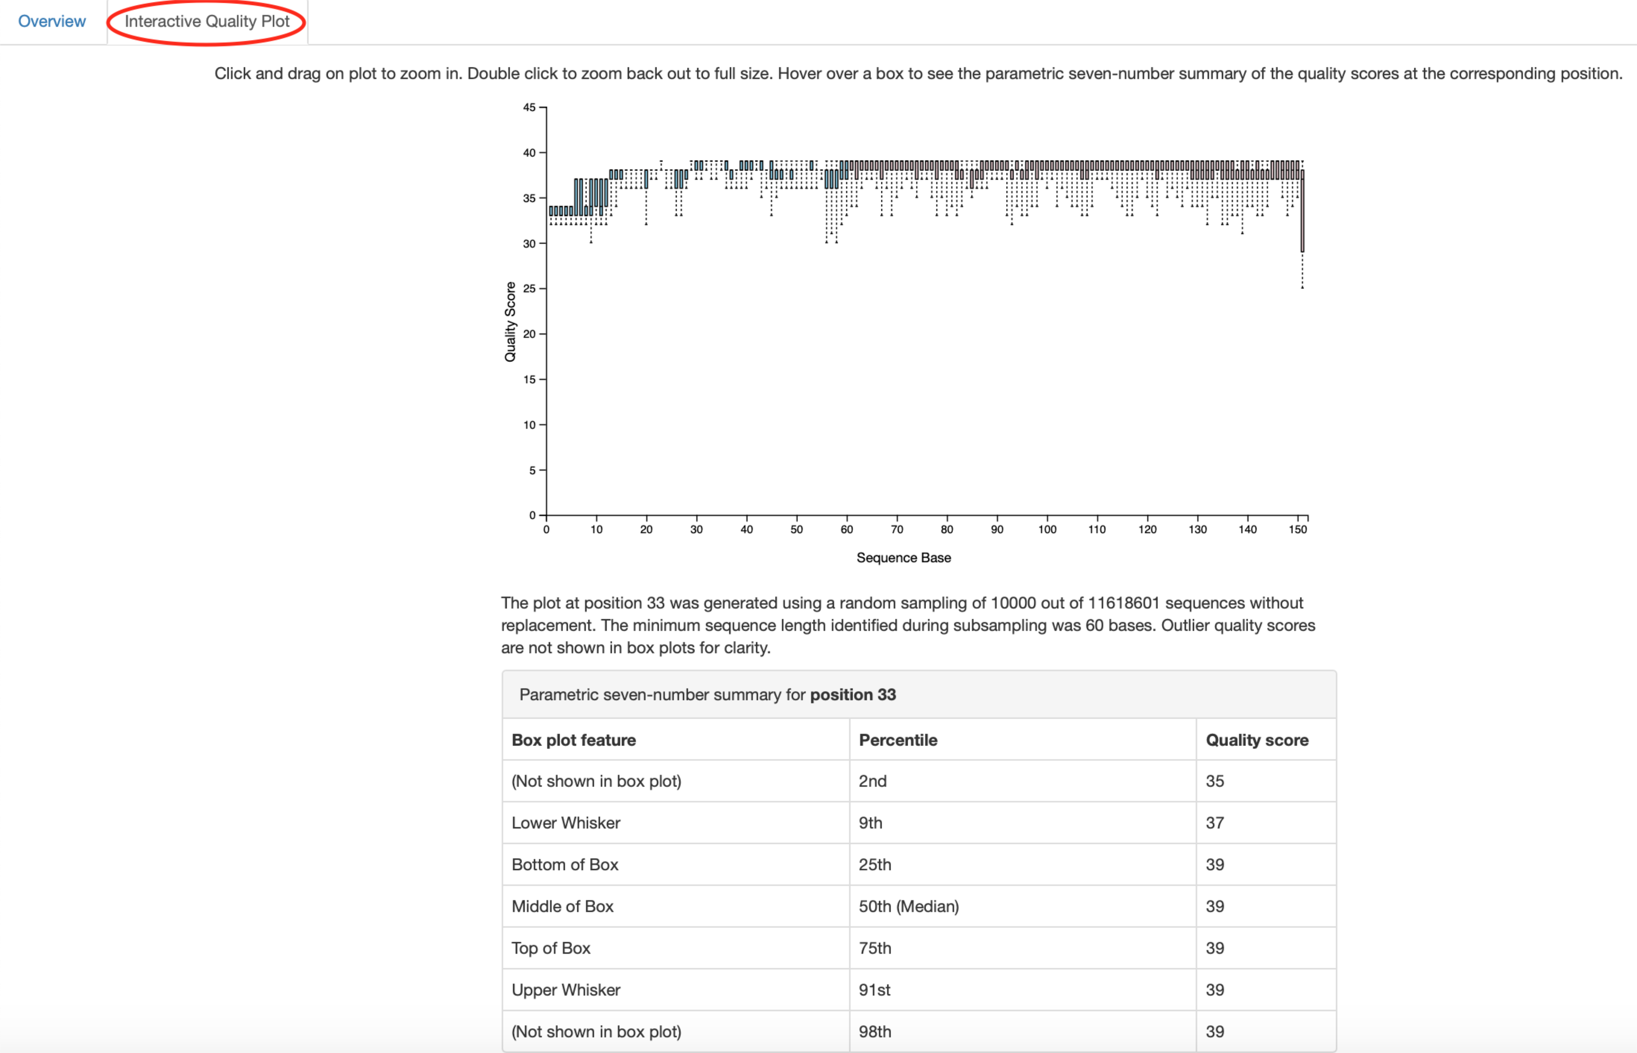This screenshot has height=1053, width=1637.
Task: Click the y-axis tick label 20
Action: 529,334
